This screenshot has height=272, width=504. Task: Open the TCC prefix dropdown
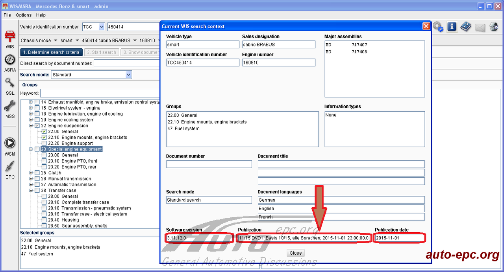(x=102, y=27)
